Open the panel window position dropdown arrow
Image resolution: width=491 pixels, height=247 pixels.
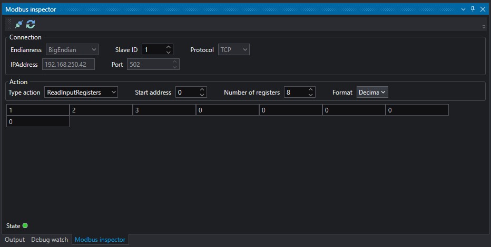point(463,9)
